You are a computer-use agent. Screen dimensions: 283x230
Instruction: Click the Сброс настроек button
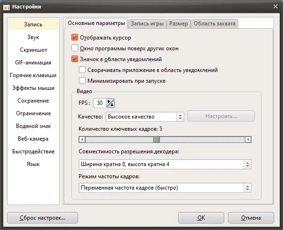pyautogui.click(x=42, y=218)
